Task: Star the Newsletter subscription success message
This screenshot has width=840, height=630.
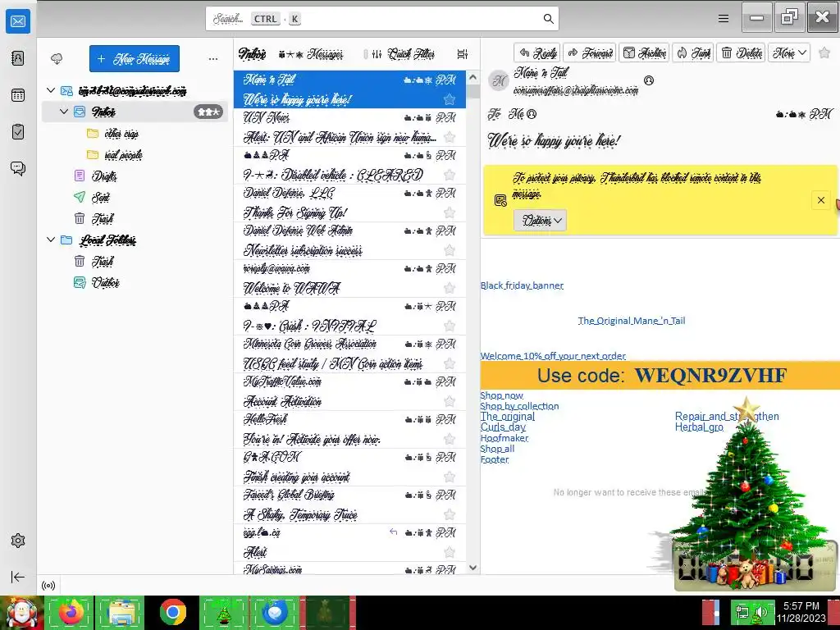Action: click(x=450, y=250)
